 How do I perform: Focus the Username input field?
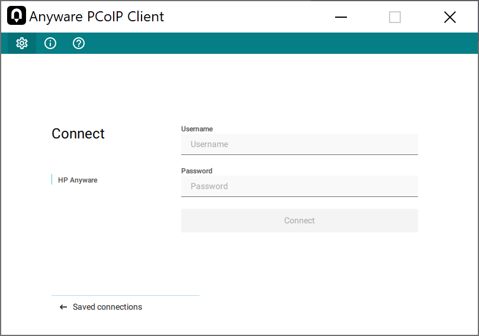click(300, 144)
